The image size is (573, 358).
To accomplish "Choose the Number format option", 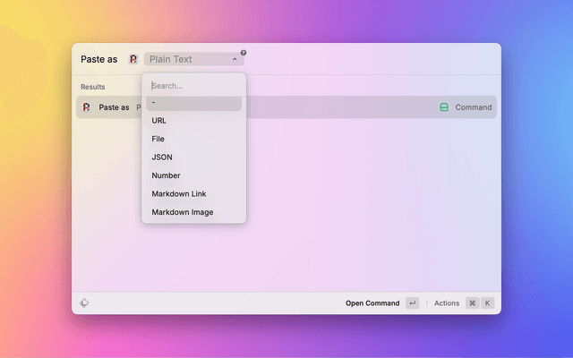I will pyautogui.click(x=166, y=175).
